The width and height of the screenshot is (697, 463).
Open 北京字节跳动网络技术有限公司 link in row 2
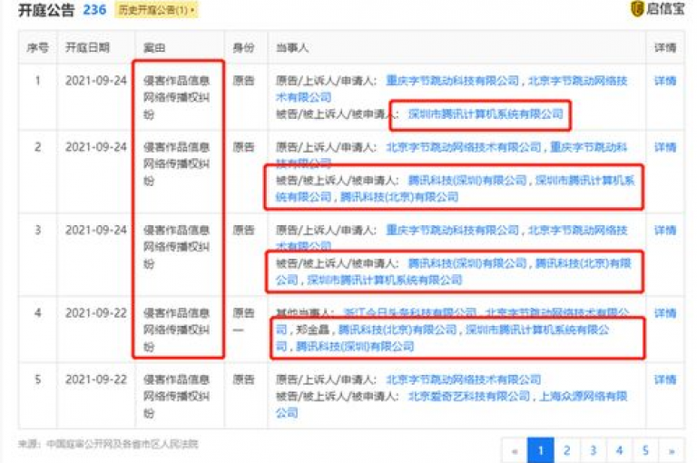tap(464, 147)
